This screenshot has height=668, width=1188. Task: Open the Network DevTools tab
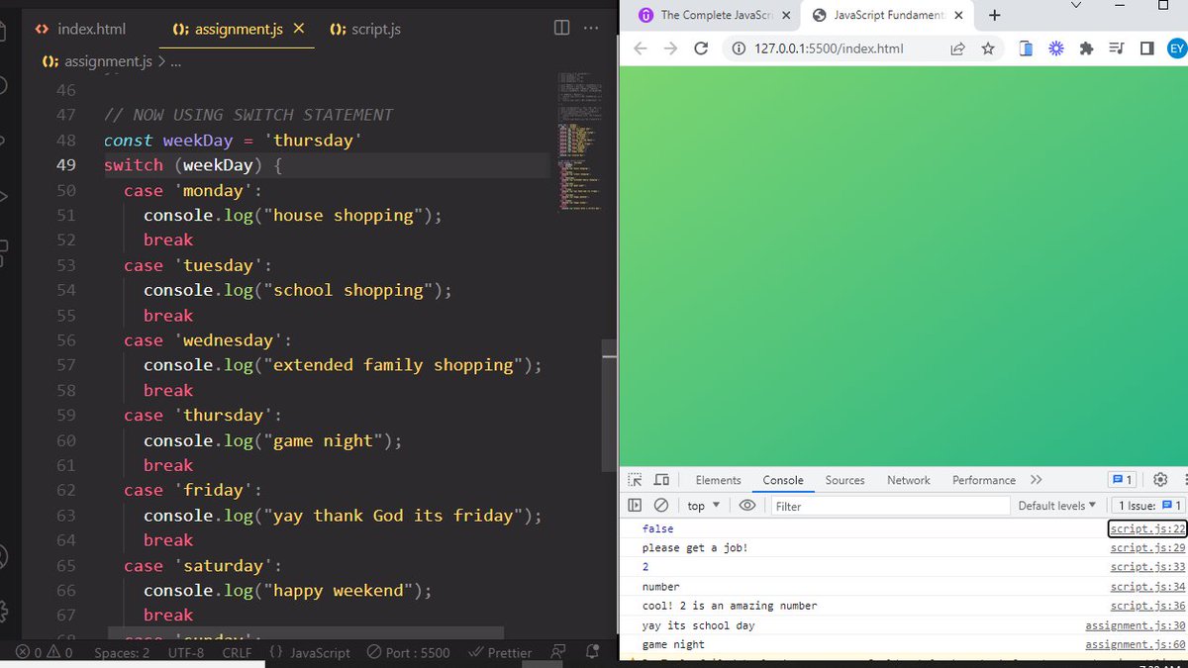pos(909,480)
